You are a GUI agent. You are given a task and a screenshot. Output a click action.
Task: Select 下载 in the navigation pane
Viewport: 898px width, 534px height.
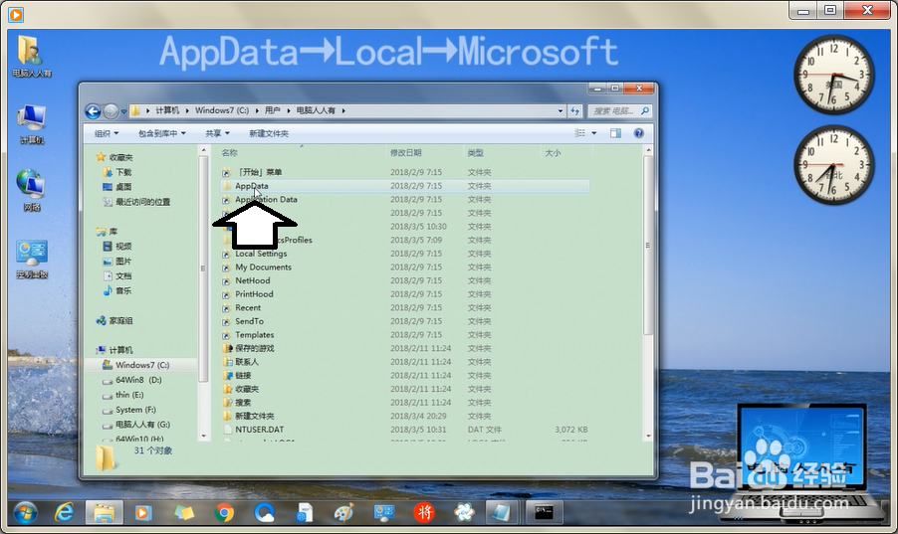123,172
